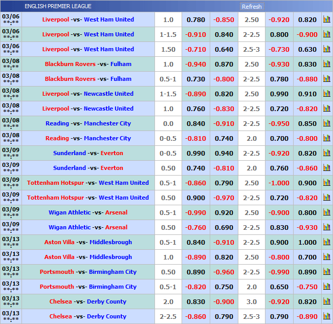The width and height of the screenshot is (333, 324).
Task: Select 0.690 odds for Wigan Athletic vs Arsenal
Action: (224, 228)
